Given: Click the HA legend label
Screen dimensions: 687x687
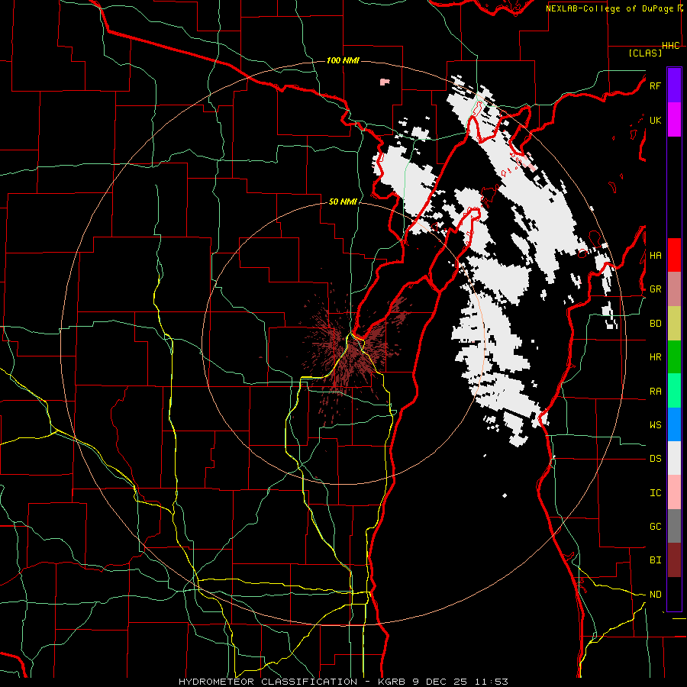Looking at the screenshot, I should [655, 255].
